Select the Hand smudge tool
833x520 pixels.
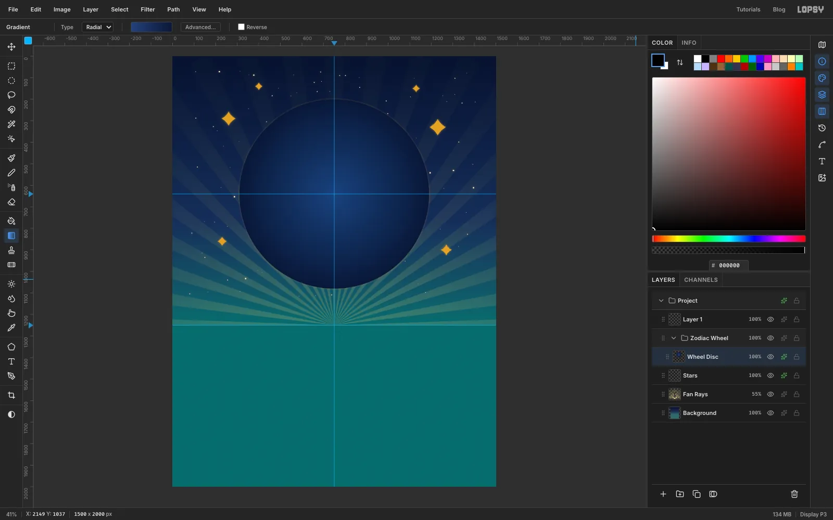(x=11, y=313)
